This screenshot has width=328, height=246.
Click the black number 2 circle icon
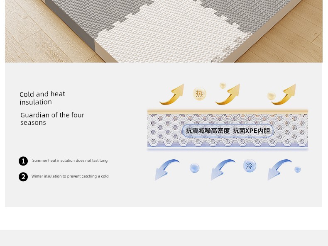tap(23, 177)
